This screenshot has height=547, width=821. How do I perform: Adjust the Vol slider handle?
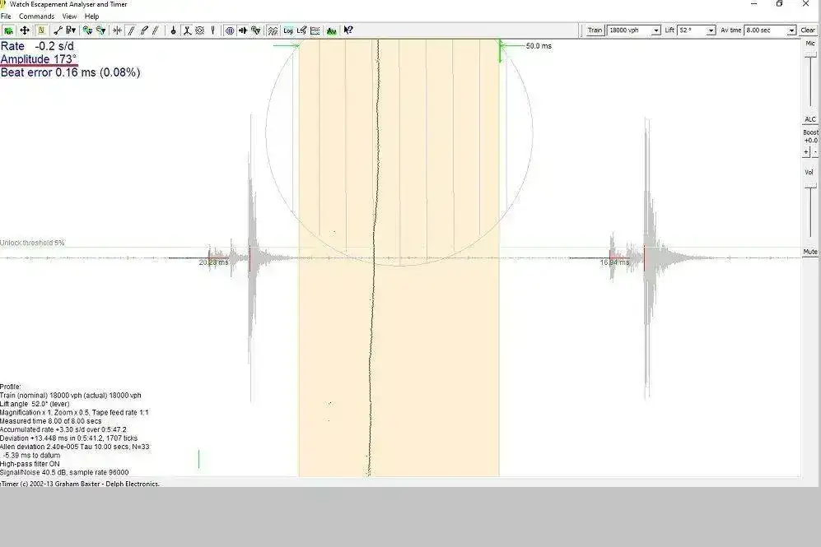click(810, 185)
